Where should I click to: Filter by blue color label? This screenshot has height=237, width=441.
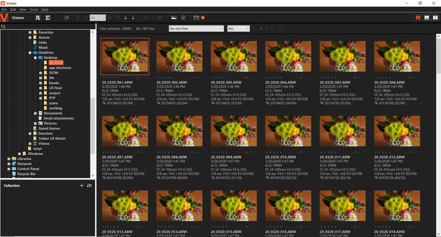(272, 29)
